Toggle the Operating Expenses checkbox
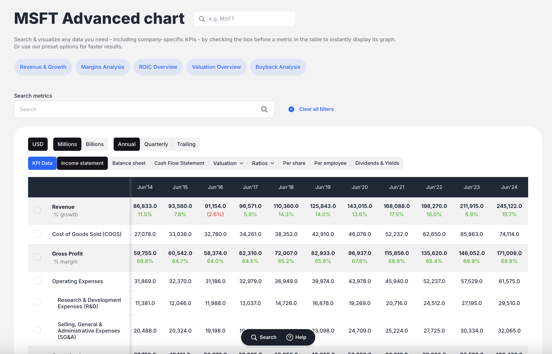This screenshot has width=552, height=354. 37,281
